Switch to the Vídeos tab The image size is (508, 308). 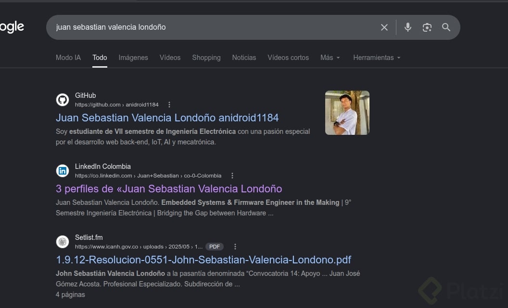pos(170,58)
